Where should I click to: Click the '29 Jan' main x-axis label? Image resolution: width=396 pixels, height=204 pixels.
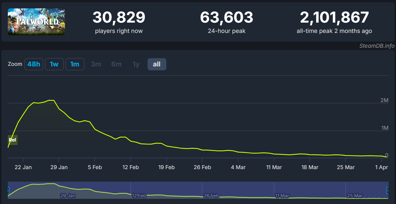[59, 167]
